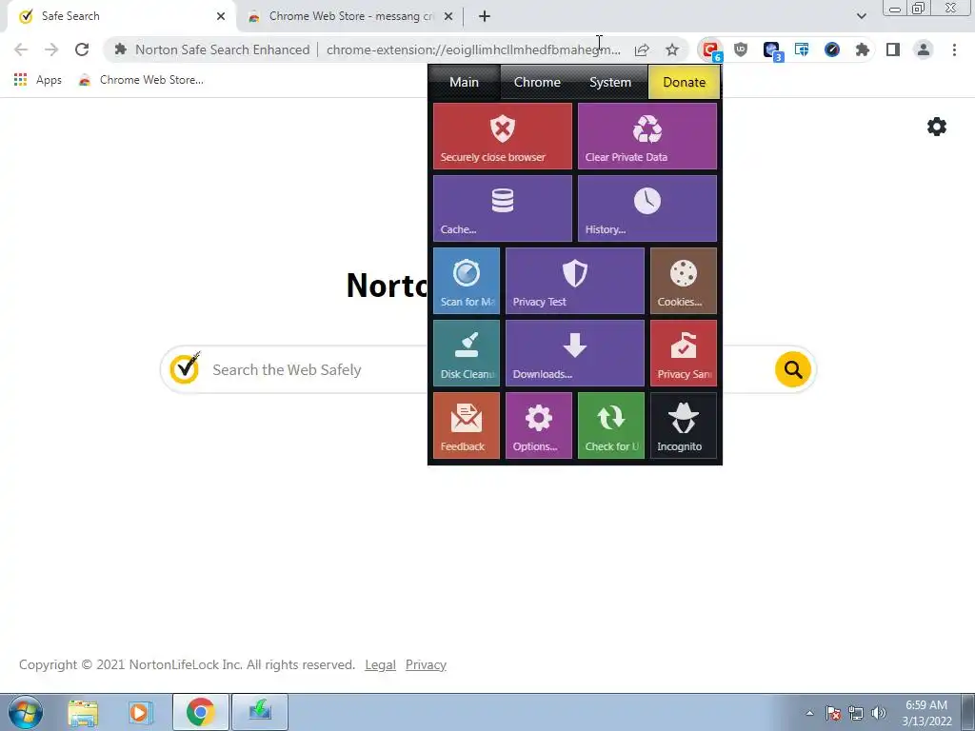Image resolution: width=975 pixels, height=731 pixels.
Task: Click the yellow Donate tab
Action: [684, 82]
